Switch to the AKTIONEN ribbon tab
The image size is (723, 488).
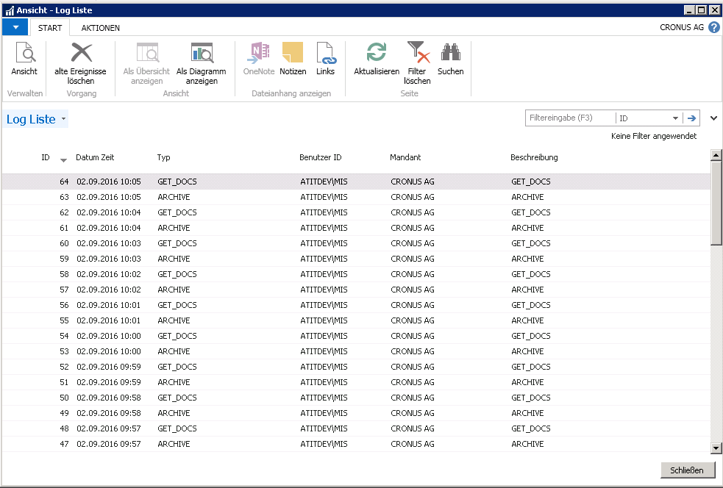(x=100, y=28)
